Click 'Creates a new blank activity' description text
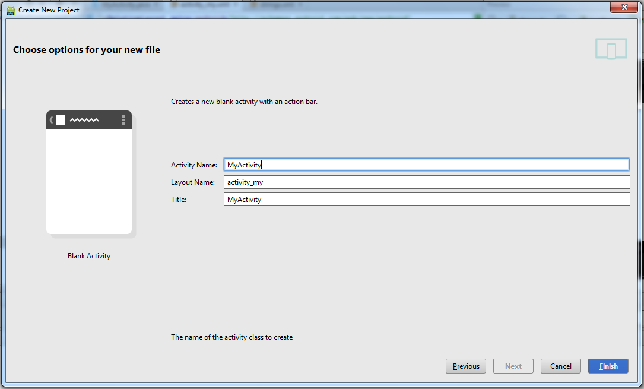The width and height of the screenshot is (644, 389). [x=244, y=102]
